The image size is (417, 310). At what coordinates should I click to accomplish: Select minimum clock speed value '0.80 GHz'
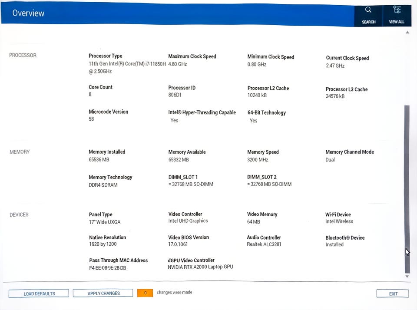(x=257, y=64)
